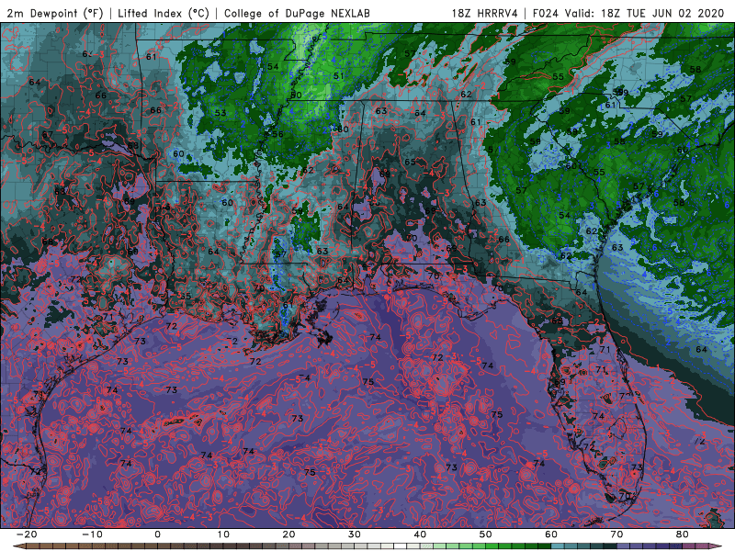Image resolution: width=735 pixels, height=551 pixels.
Task: Click the 20 label on the color bar
Action: (288, 534)
